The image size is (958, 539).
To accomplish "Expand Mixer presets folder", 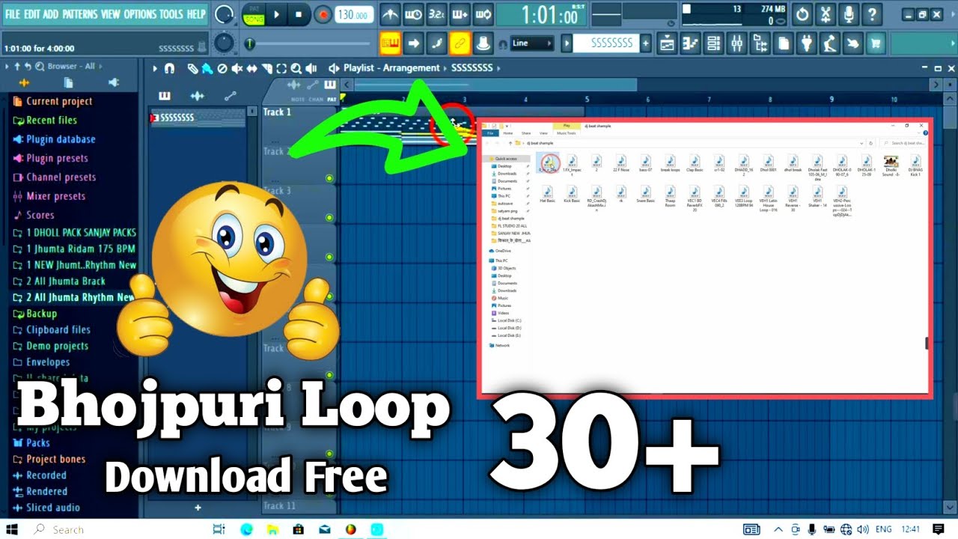I will tap(55, 196).
